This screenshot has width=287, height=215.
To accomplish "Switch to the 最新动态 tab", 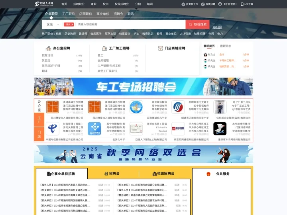I will 226,46.
